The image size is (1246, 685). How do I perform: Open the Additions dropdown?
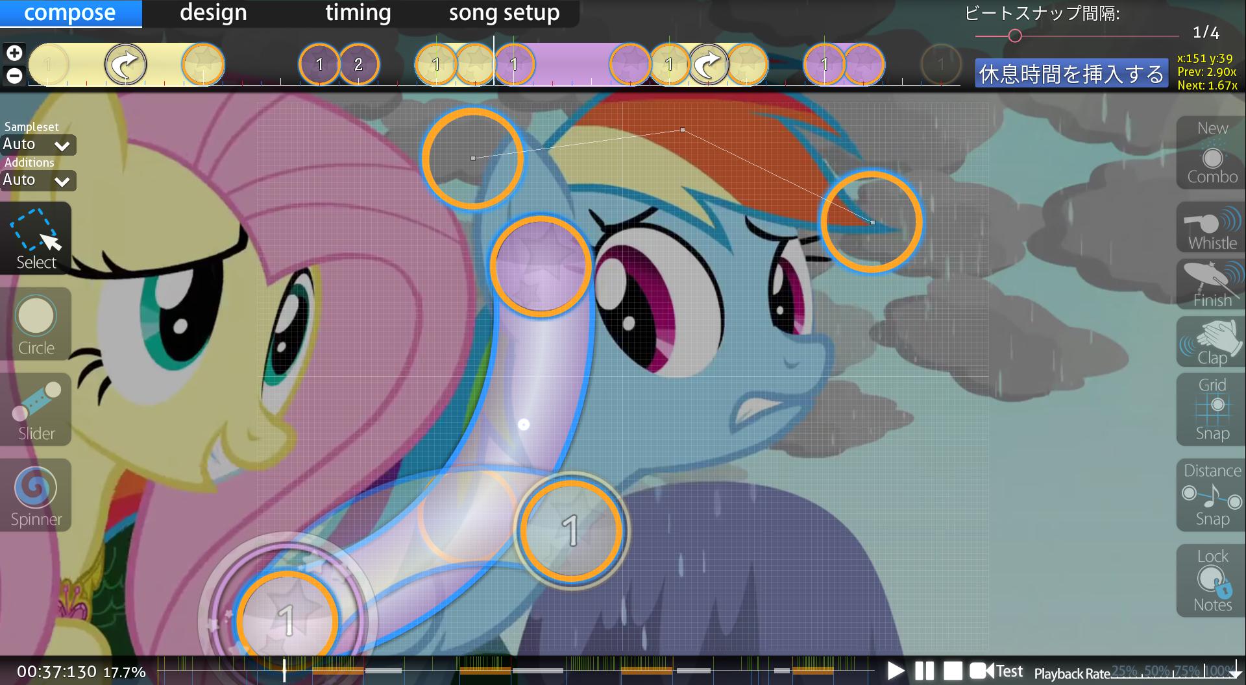point(38,180)
